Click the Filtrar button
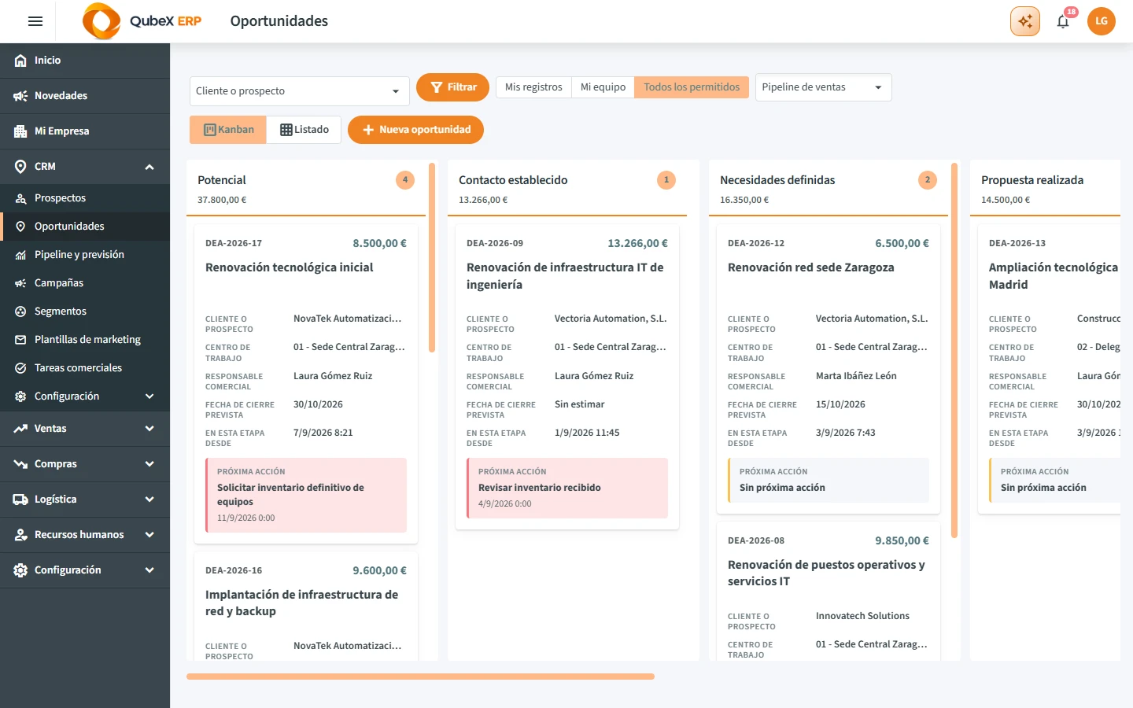1133x708 pixels. [x=452, y=87]
